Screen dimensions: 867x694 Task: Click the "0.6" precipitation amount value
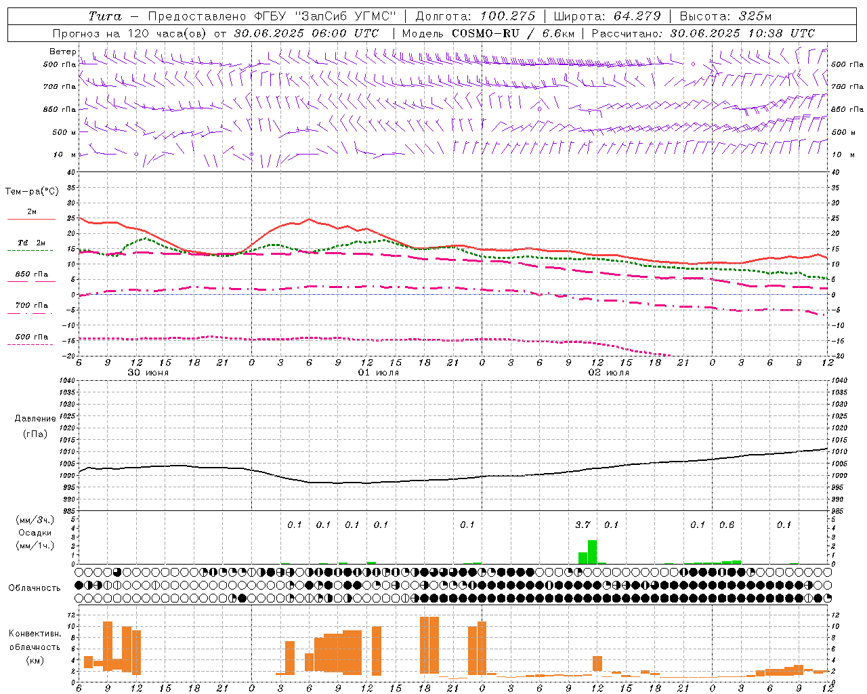tap(727, 525)
